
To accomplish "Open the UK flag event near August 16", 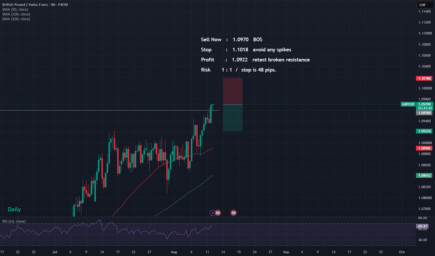I will 233,213.
